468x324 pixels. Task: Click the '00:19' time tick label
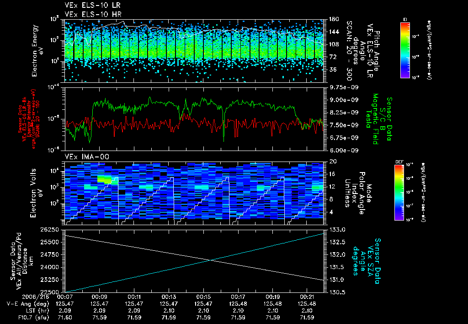click(x=273, y=297)
